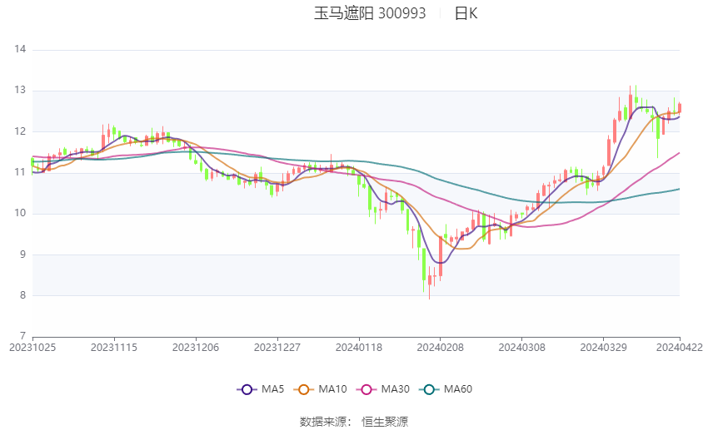Click the 10 price level on y-axis

pyautogui.click(x=21, y=213)
